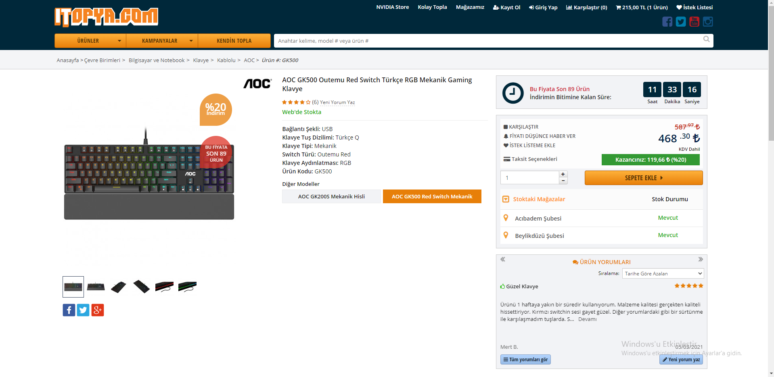Open the header Instagram icon

pos(708,22)
